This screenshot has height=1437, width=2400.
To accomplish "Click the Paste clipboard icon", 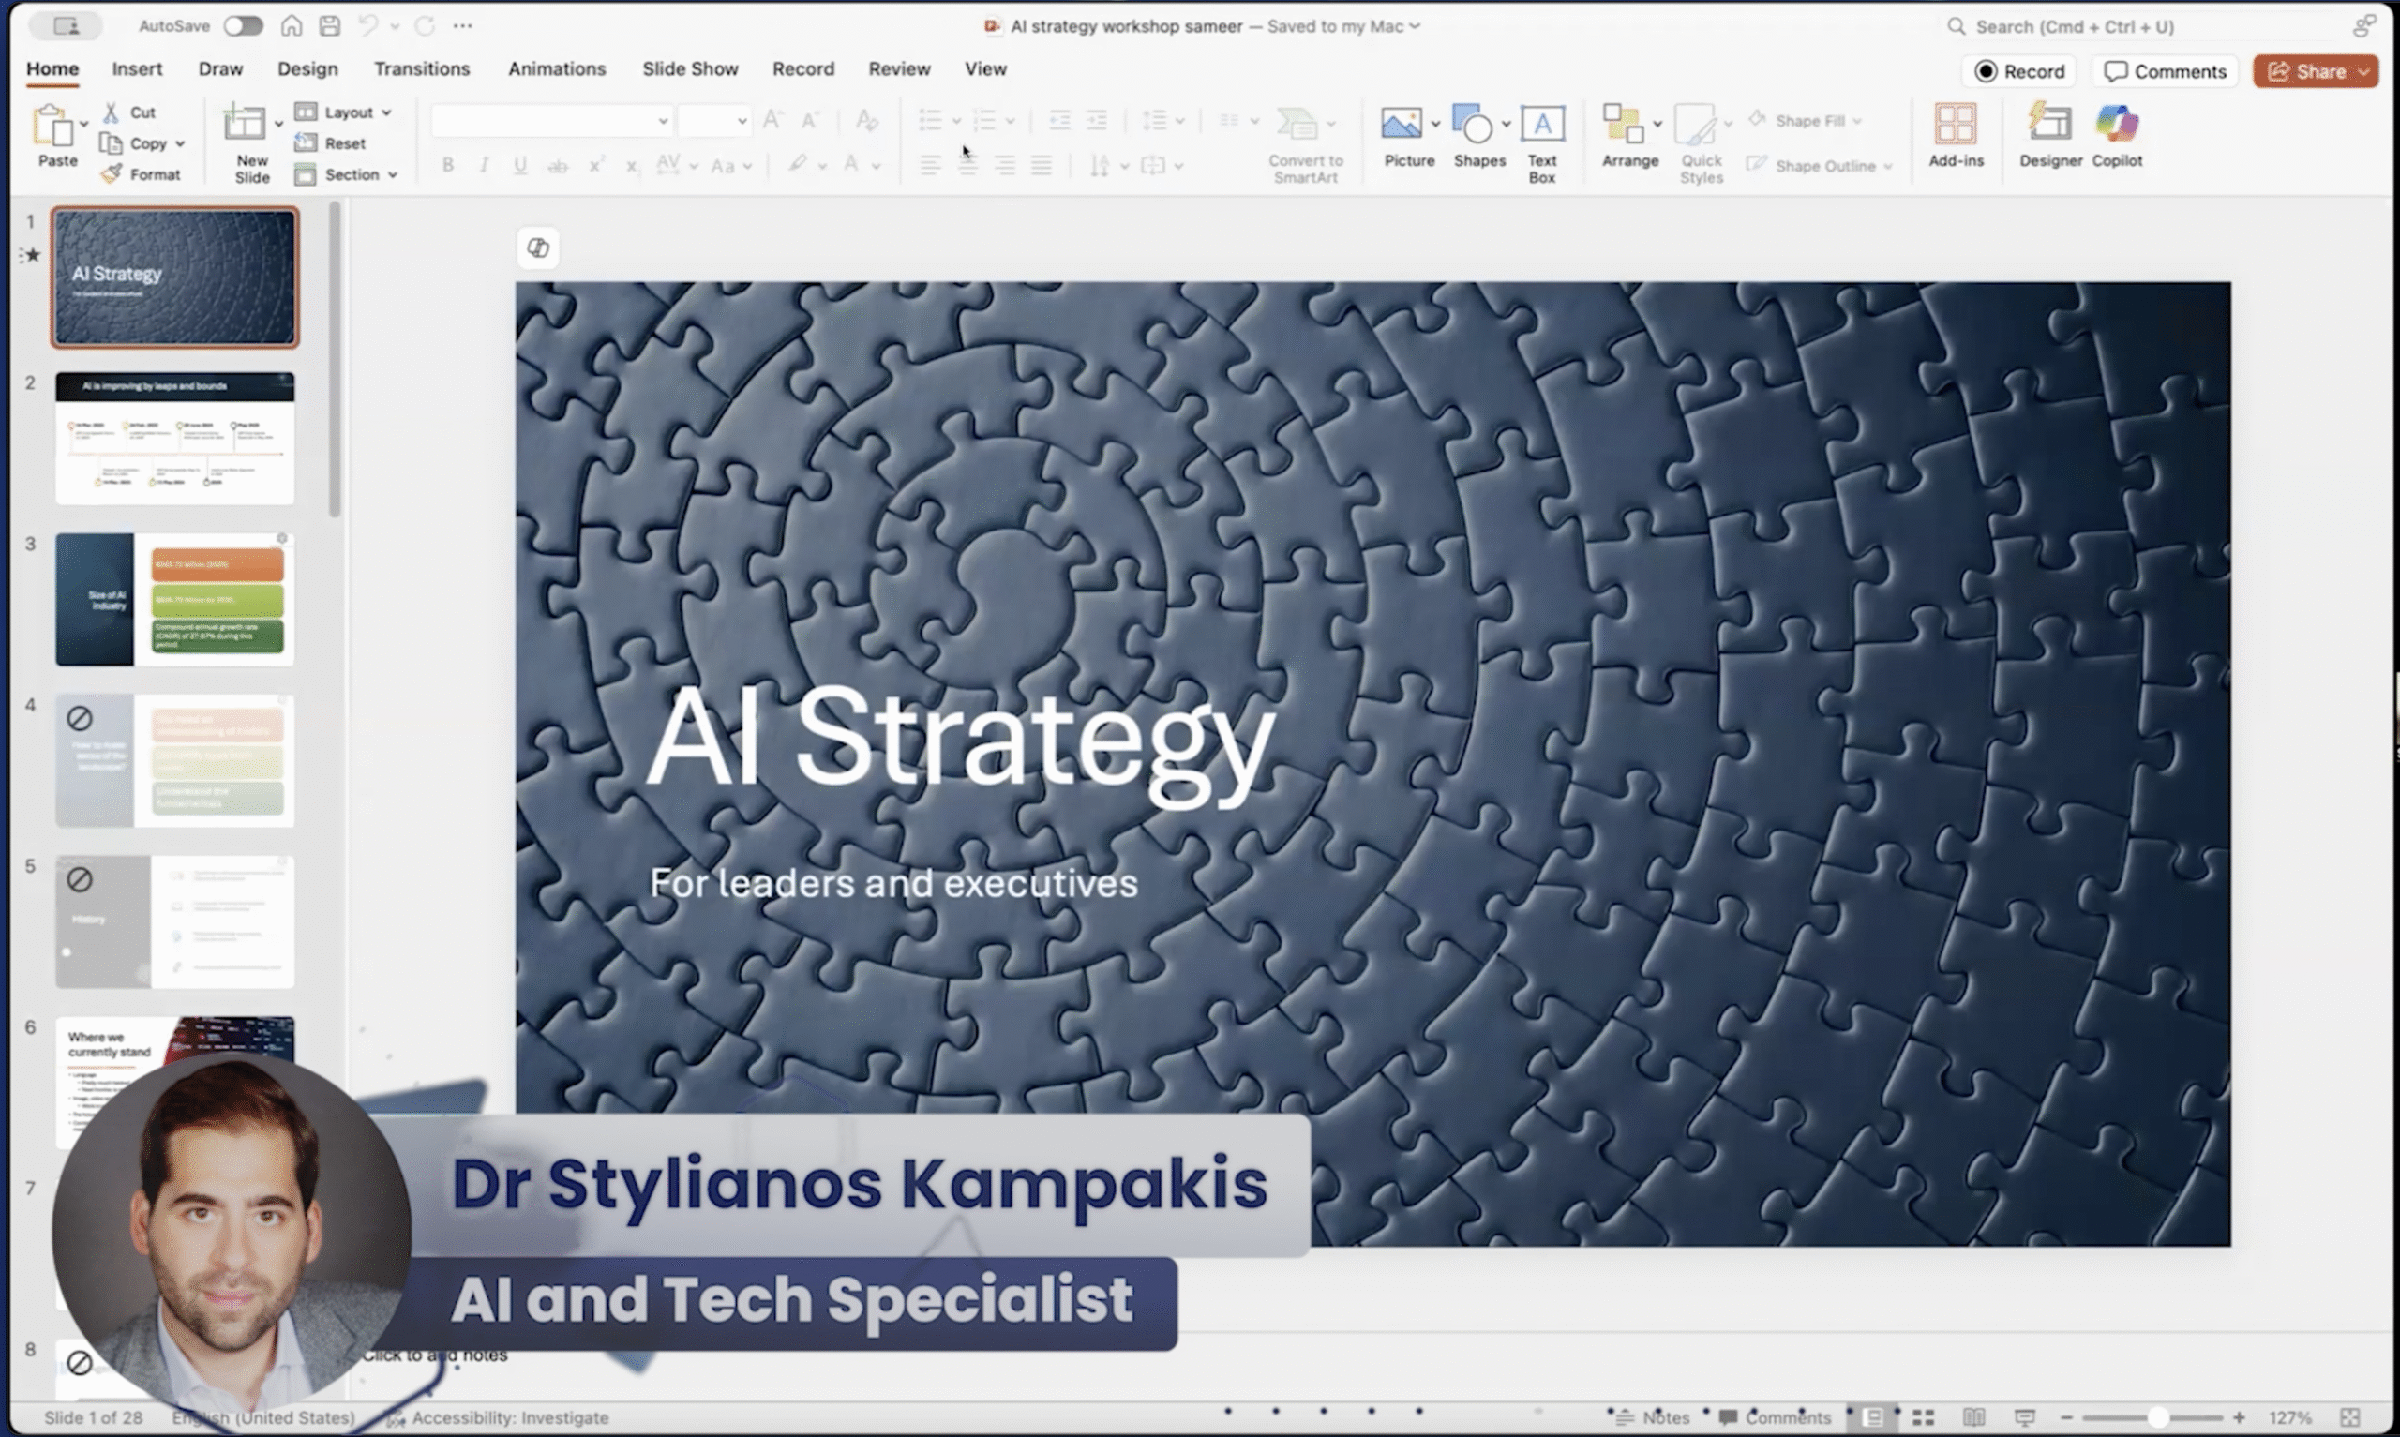I will click(x=54, y=127).
